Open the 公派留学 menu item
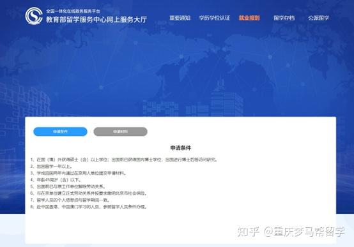Screen dimensions: 354x247 [x=319, y=18]
